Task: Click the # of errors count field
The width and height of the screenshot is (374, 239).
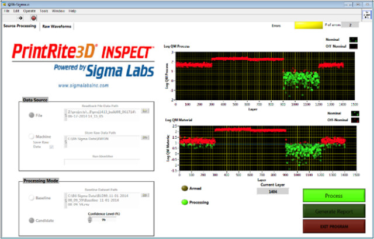Action: pyautogui.click(x=350, y=25)
